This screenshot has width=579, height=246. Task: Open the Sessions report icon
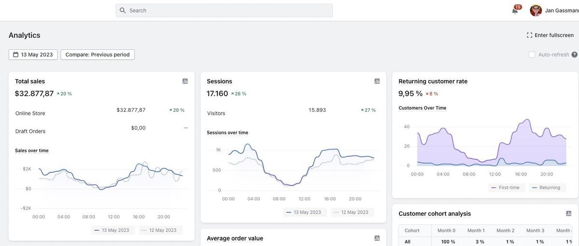(377, 81)
